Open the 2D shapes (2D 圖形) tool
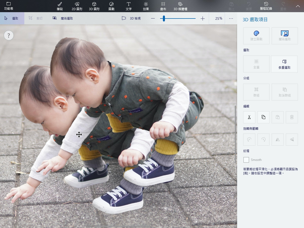Viewport: 304px width, 228px height. pyautogui.click(x=77, y=6)
